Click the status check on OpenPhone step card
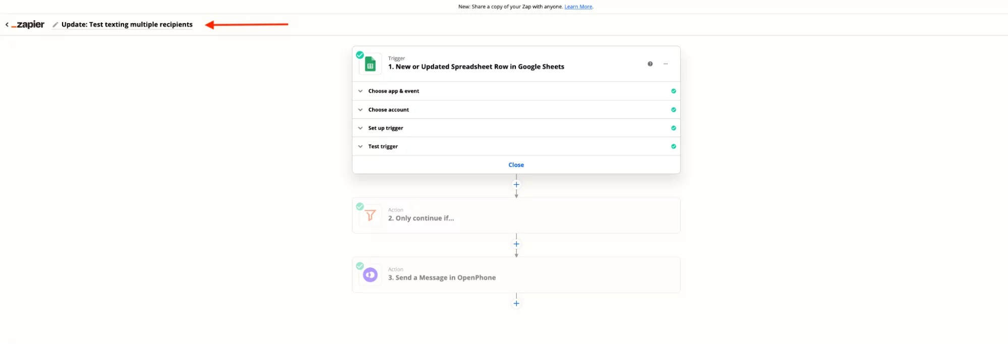 pyautogui.click(x=360, y=266)
